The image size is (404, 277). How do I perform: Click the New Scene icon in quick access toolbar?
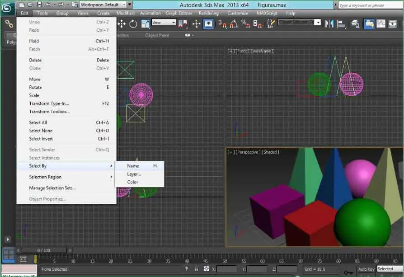pyautogui.click(x=22, y=5)
